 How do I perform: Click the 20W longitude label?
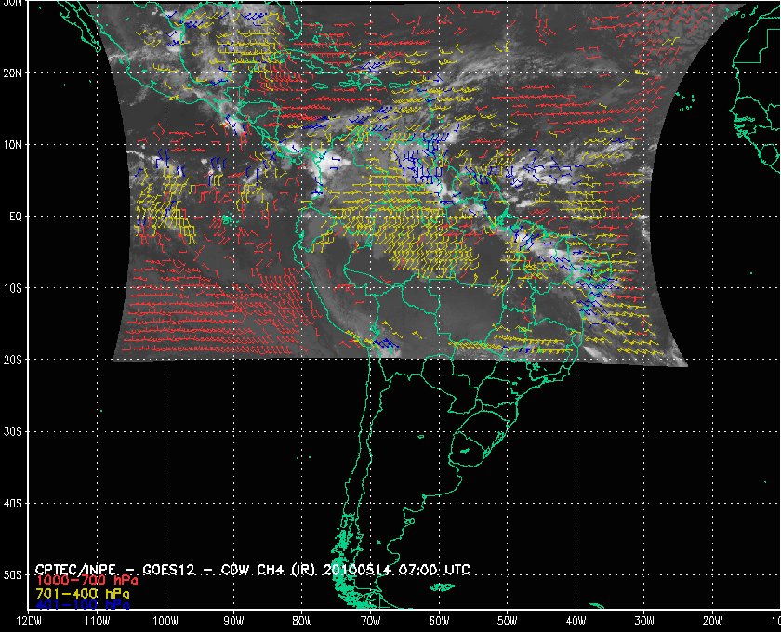click(713, 621)
